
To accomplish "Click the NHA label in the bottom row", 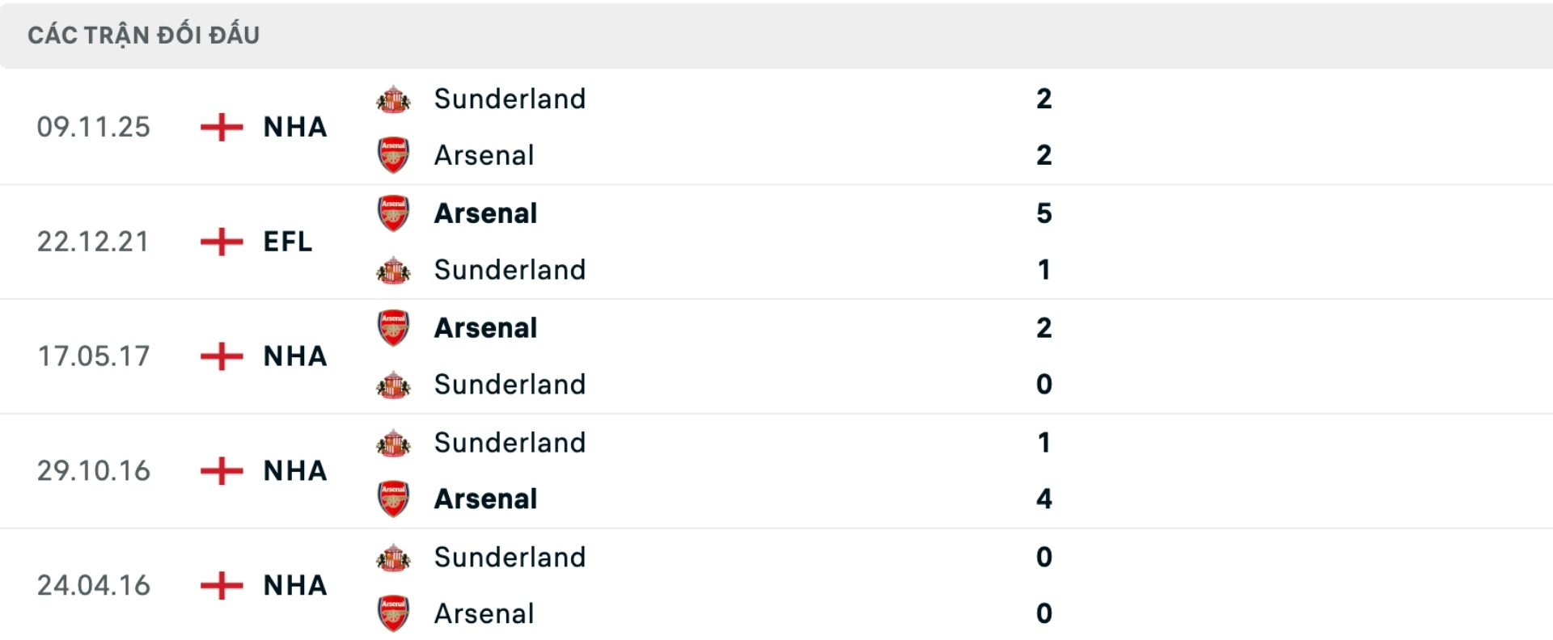I will click(x=294, y=586).
